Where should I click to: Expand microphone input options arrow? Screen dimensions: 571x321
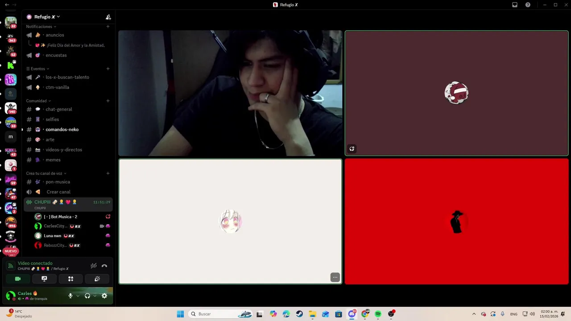click(78, 296)
